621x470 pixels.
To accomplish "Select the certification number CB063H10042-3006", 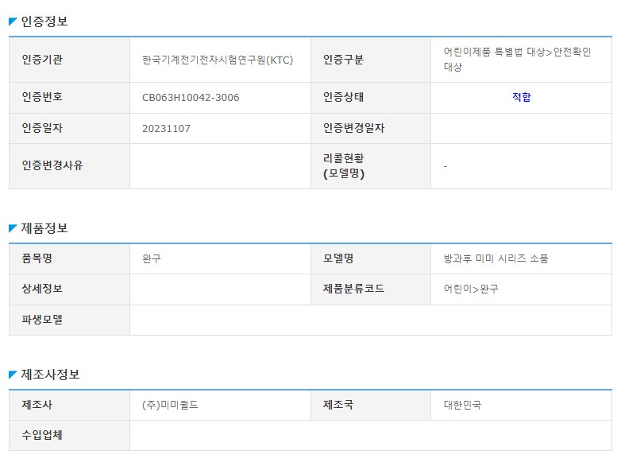I will [x=191, y=98].
